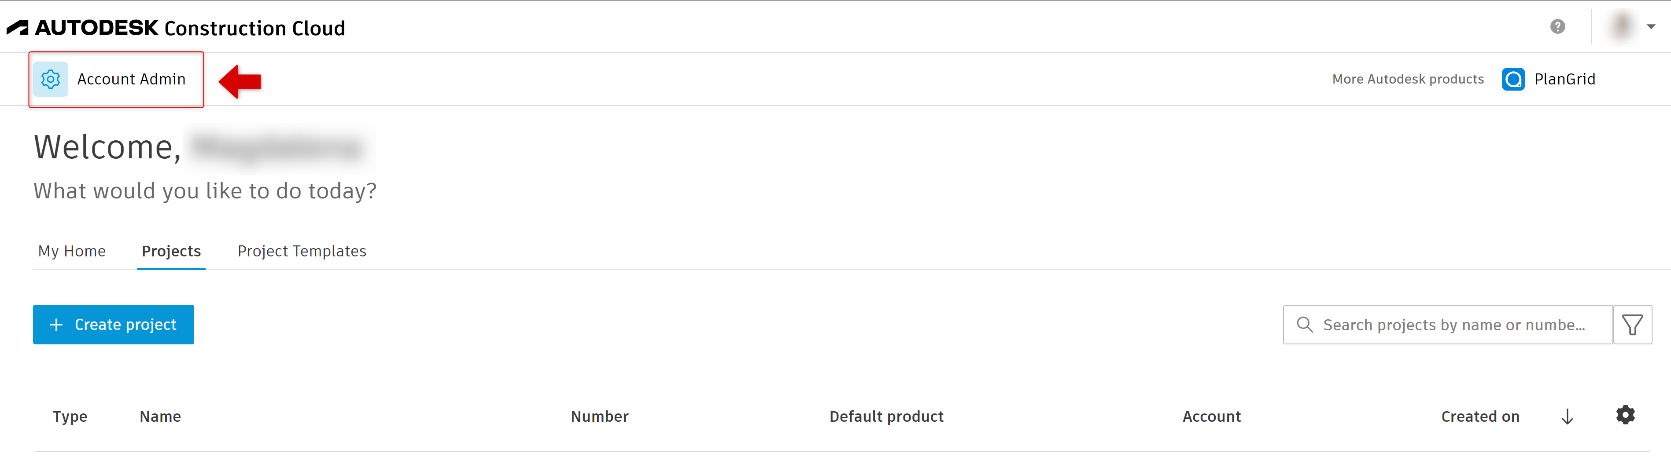Select the Projects tab
This screenshot has height=464, width=1671.
[171, 252]
